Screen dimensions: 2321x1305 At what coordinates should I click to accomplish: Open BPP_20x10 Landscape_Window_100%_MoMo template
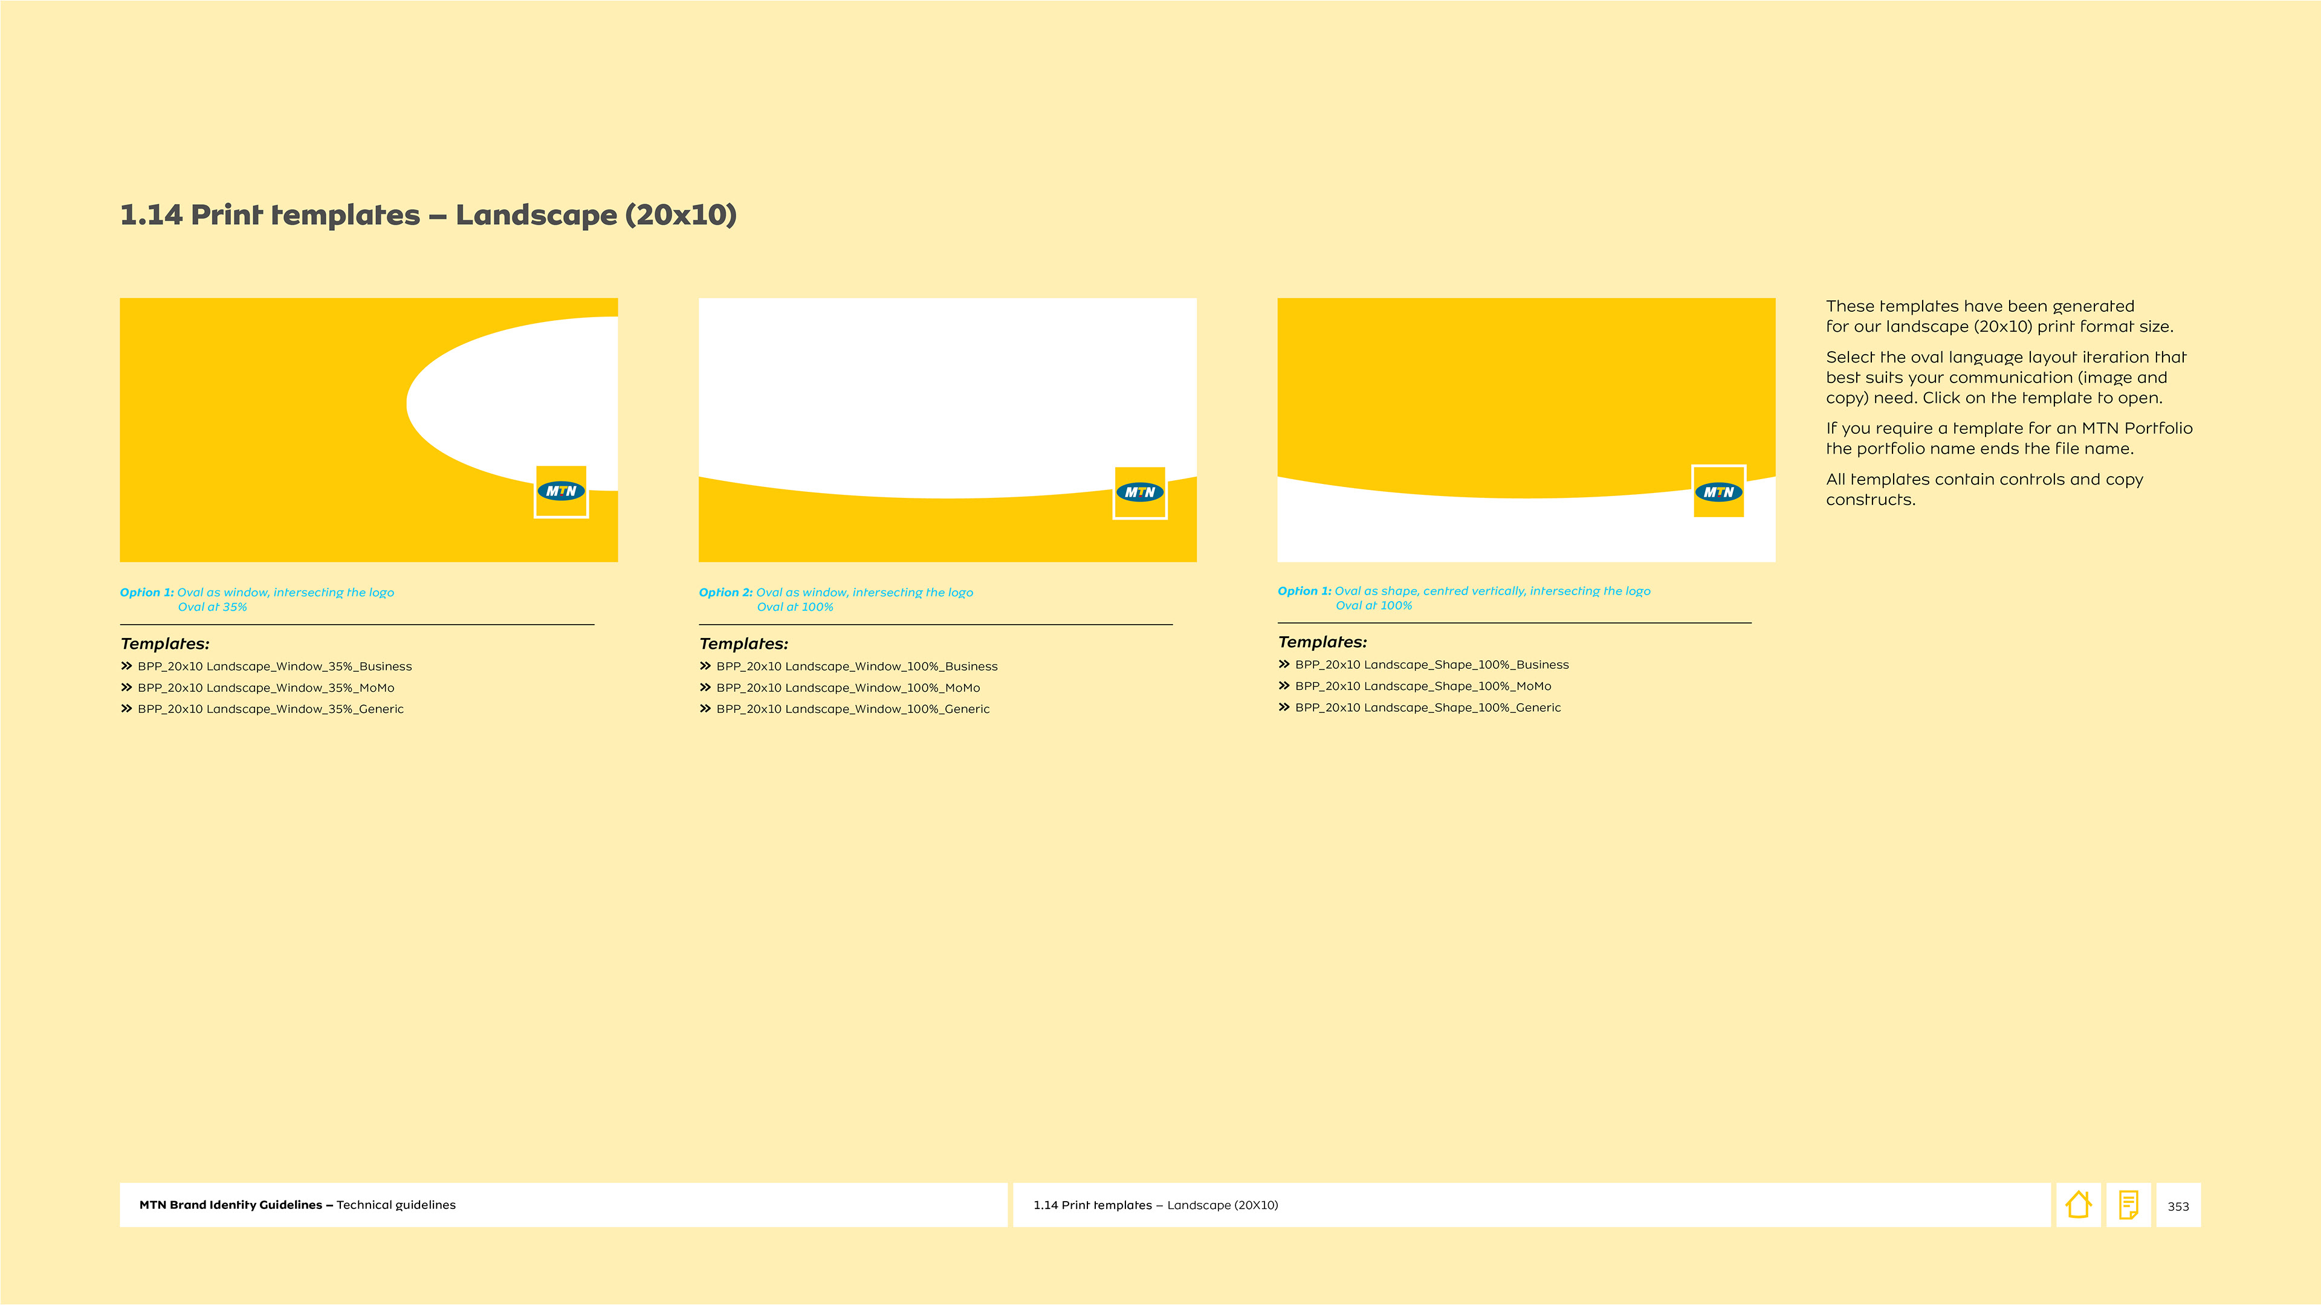point(848,688)
